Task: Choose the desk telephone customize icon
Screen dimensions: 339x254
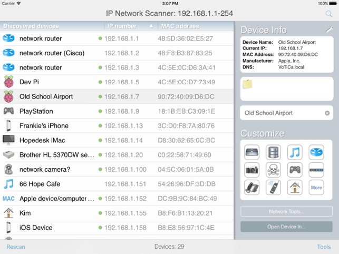Action: coord(251,188)
